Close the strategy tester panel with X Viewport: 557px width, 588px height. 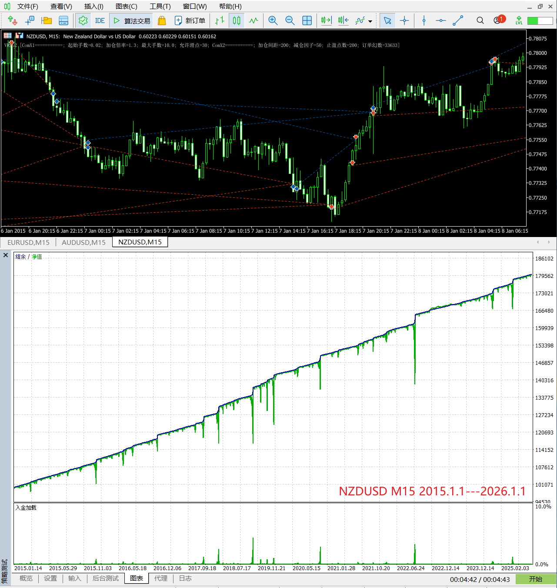pyautogui.click(x=6, y=255)
